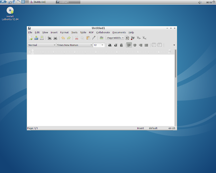
Task: Click the Untitled1 taskbar button
Action: pos(68,2)
